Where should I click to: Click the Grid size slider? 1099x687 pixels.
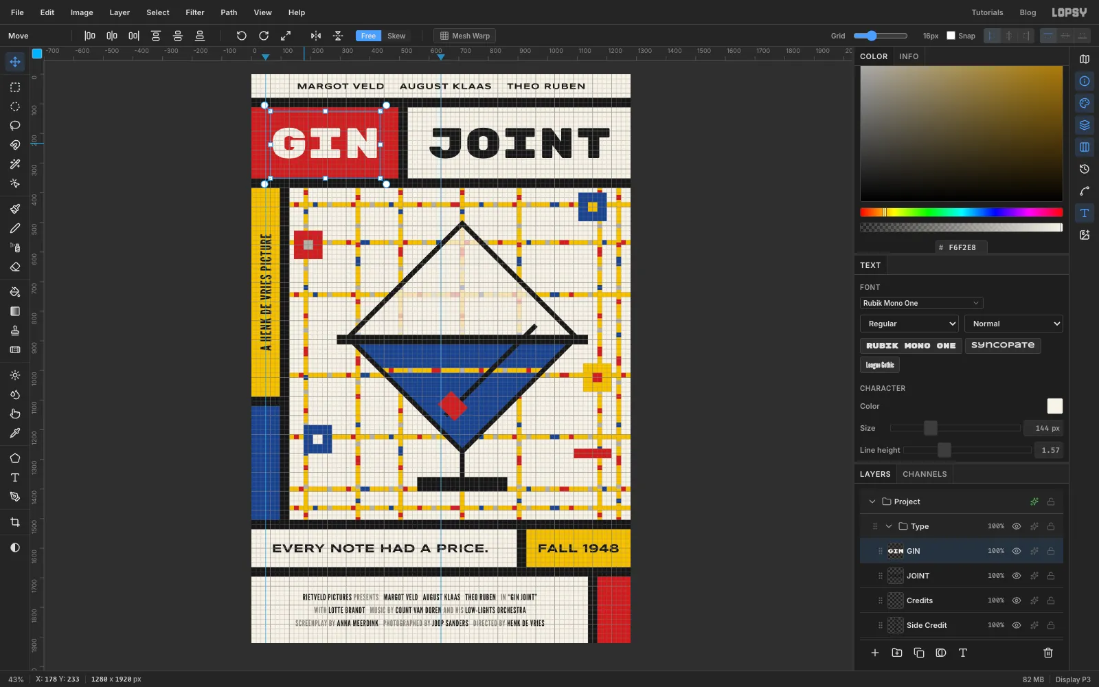click(881, 36)
